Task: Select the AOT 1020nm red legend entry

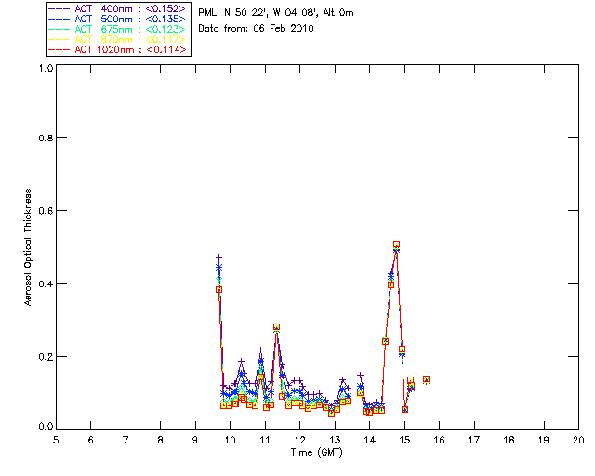Action: pos(118,49)
